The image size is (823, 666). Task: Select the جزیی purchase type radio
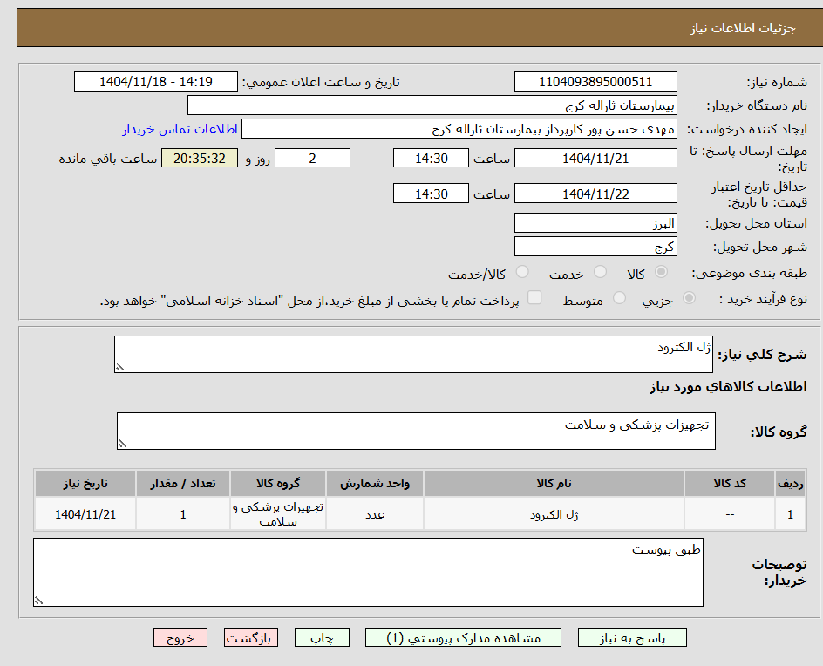pyautogui.click(x=689, y=298)
